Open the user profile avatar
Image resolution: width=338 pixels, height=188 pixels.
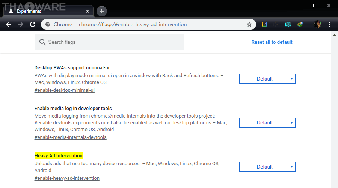coord(317,24)
